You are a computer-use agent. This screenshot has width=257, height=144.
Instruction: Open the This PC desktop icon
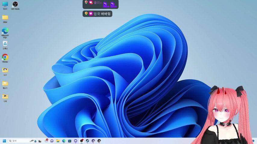click(5, 4)
